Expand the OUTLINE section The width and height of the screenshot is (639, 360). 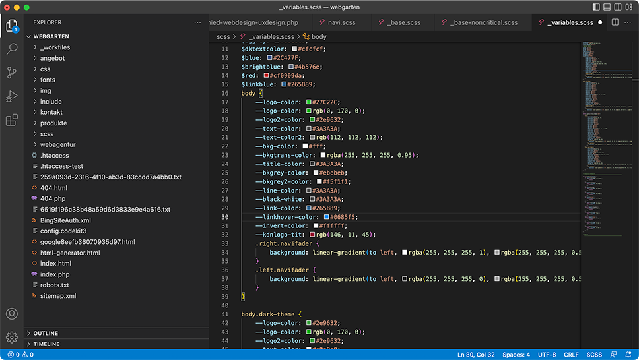pos(116,333)
